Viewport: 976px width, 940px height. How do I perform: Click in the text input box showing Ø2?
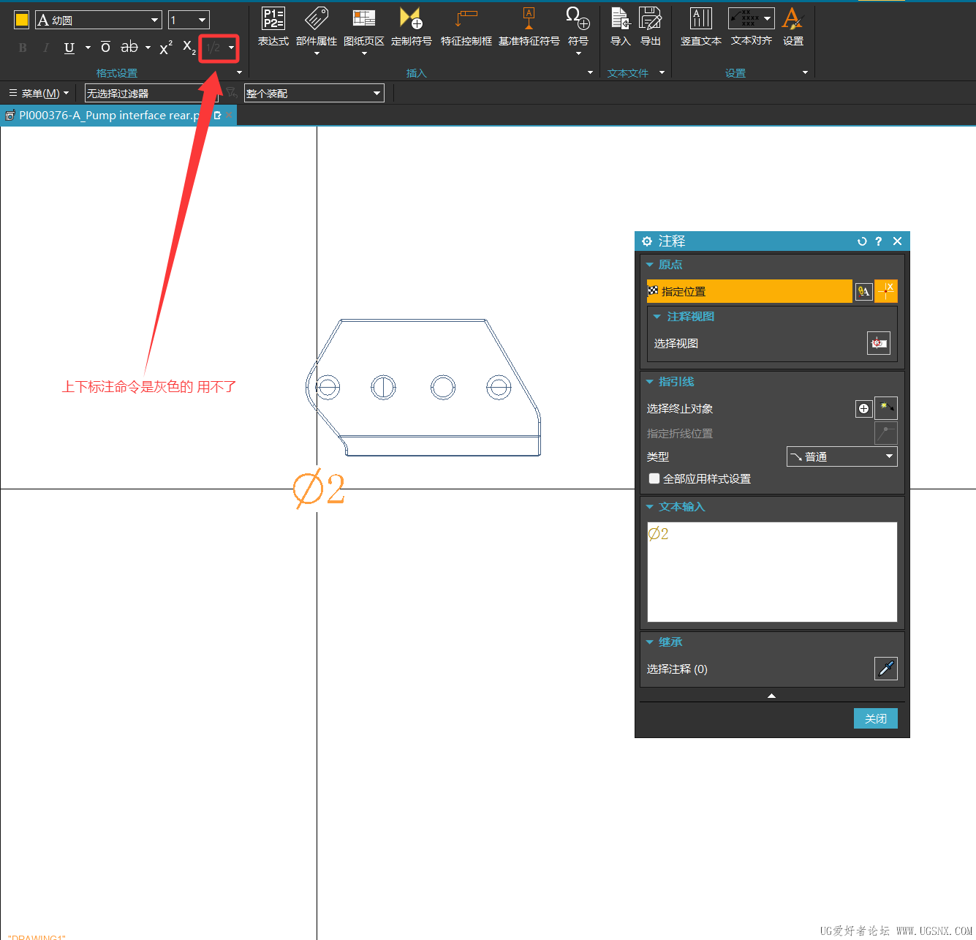[772, 572]
